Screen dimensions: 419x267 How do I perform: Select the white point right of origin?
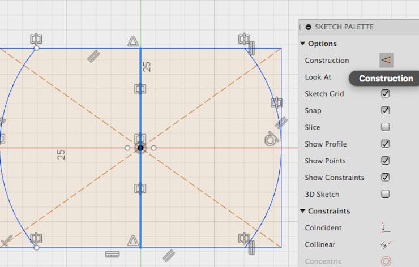tap(153, 148)
